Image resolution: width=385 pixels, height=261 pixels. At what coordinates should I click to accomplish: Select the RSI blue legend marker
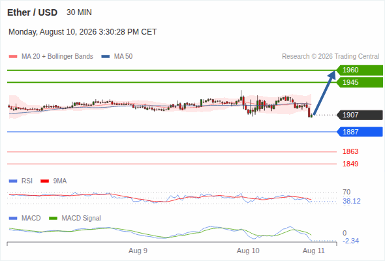[13, 181]
